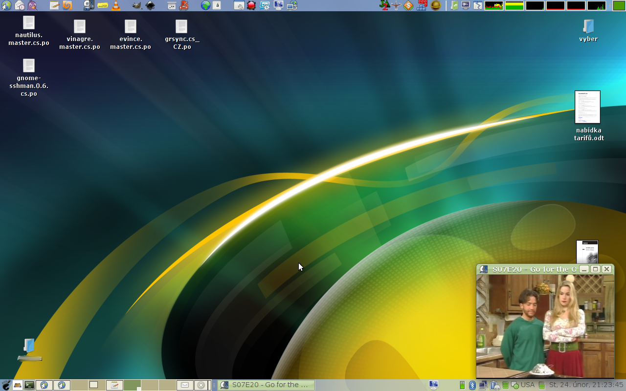
Task: Launch the yellow EasyTAG launcher
Action: tap(103, 5)
